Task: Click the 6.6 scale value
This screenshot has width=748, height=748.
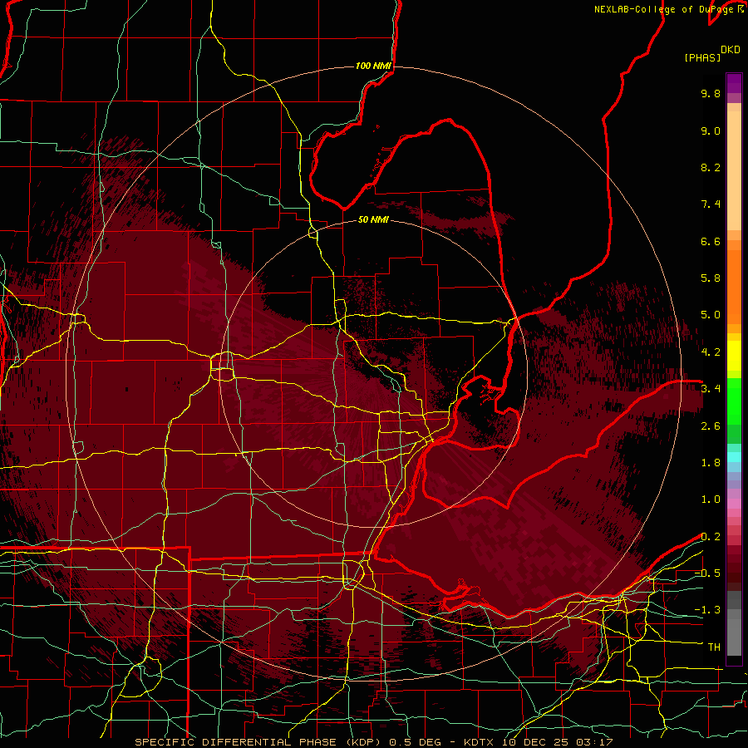Action: pyautogui.click(x=711, y=241)
